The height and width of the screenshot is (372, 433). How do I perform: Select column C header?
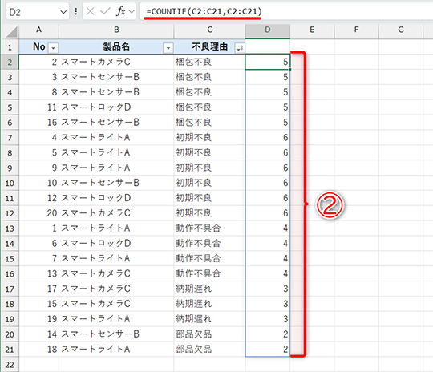(x=210, y=30)
